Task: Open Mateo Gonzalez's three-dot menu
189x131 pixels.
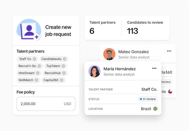Action: click(x=169, y=51)
